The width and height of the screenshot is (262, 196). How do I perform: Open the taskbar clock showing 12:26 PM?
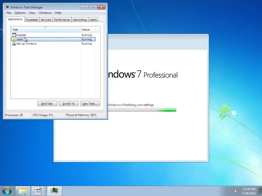click(x=249, y=191)
